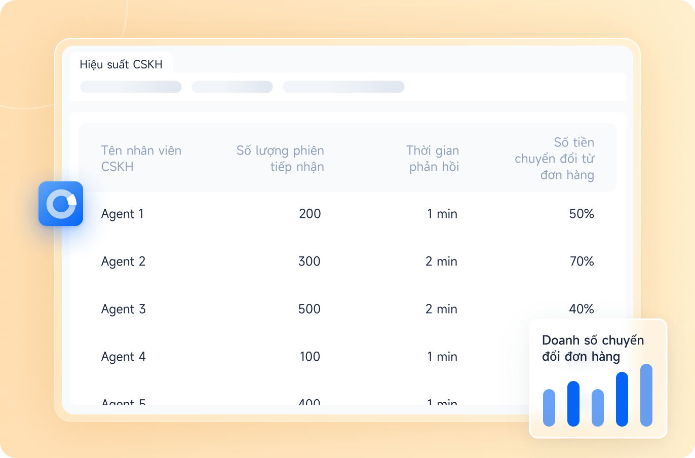
Task: Click the Doanh số chuyển đổi card title
Action: click(x=593, y=348)
